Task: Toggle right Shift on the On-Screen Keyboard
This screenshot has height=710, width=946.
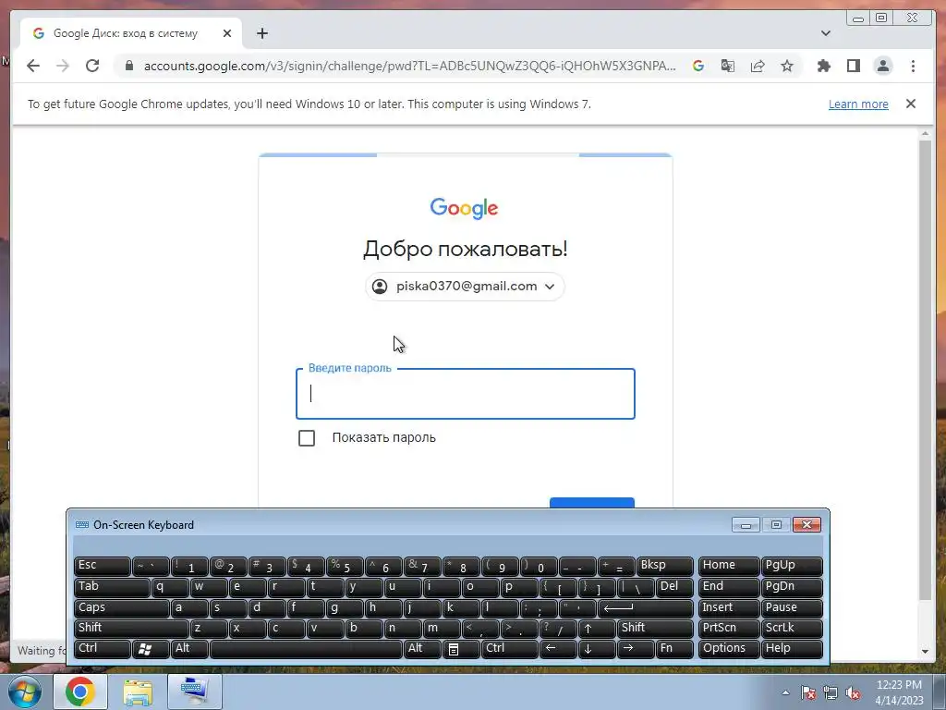Action: tap(655, 628)
